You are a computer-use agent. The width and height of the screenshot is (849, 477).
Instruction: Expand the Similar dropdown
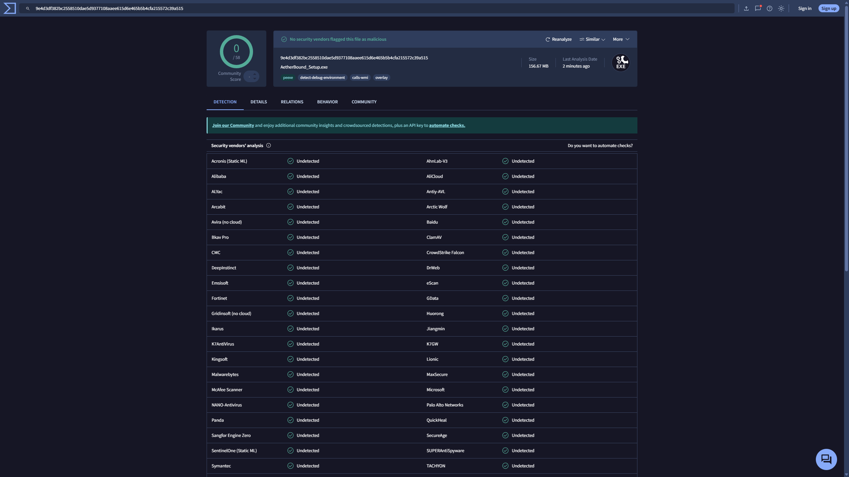592,39
